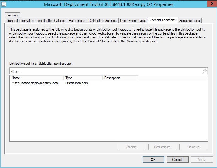Image resolution: width=217 pixels, height=168 pixels.
Task: Go to the Application Catalog tab
Action: point(51,21)
